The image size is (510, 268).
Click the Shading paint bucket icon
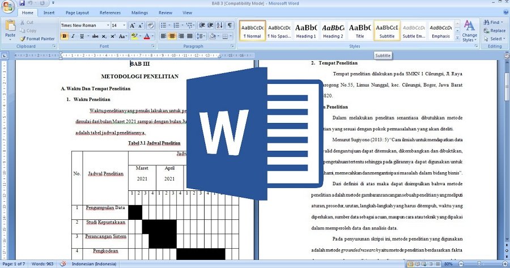click(x=212, y=36)
